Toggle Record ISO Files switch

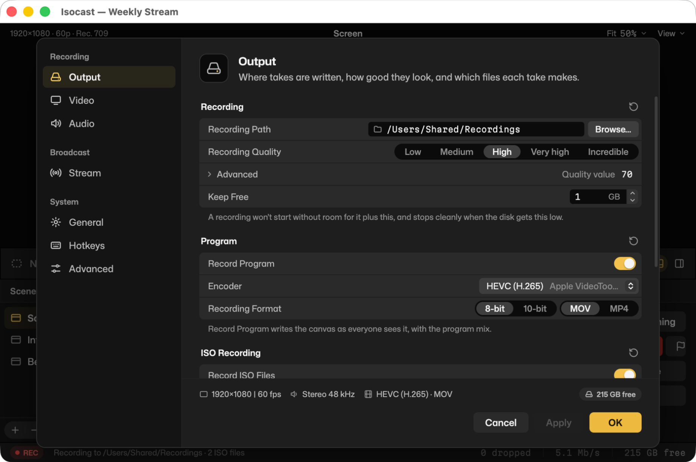pos(625,374)
